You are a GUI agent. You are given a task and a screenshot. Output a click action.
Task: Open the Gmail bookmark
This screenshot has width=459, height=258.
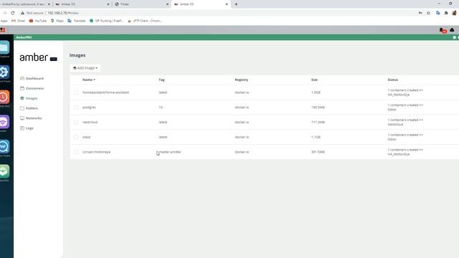(x=18, y=21)
